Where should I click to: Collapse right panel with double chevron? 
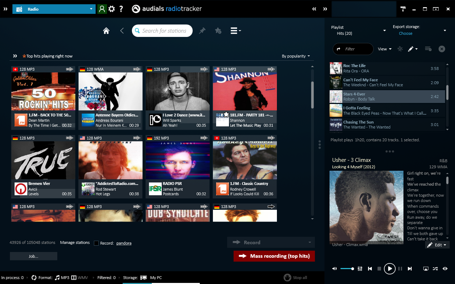325,9
